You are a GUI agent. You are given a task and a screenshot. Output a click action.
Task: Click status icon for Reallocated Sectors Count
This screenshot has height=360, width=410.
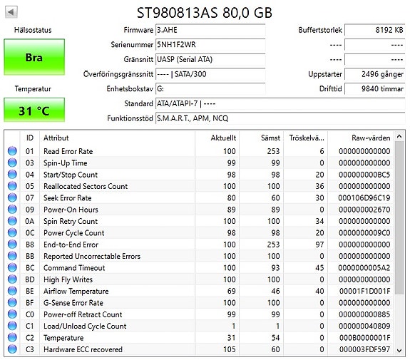(x=12, y=186)
